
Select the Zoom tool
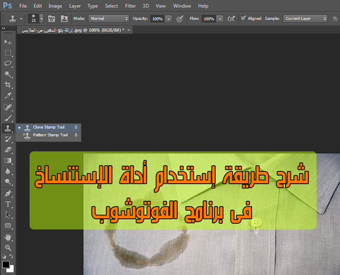pos(8,247)
